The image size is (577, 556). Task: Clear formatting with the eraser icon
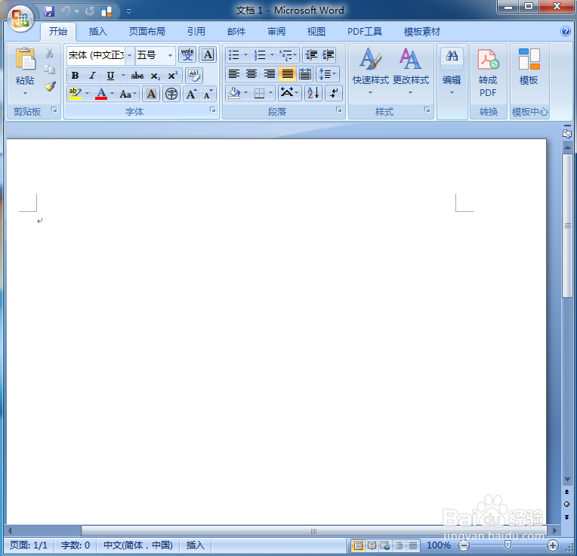[193, 76]
